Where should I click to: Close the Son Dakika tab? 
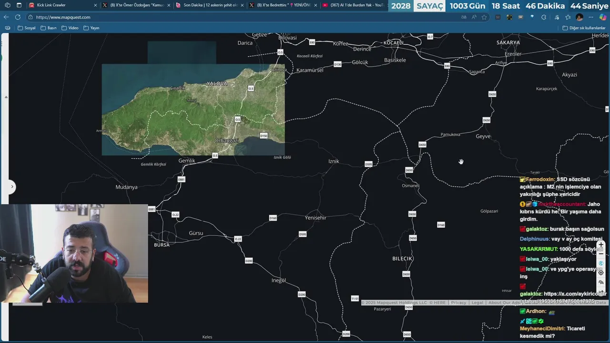click(x=242, y=5)
